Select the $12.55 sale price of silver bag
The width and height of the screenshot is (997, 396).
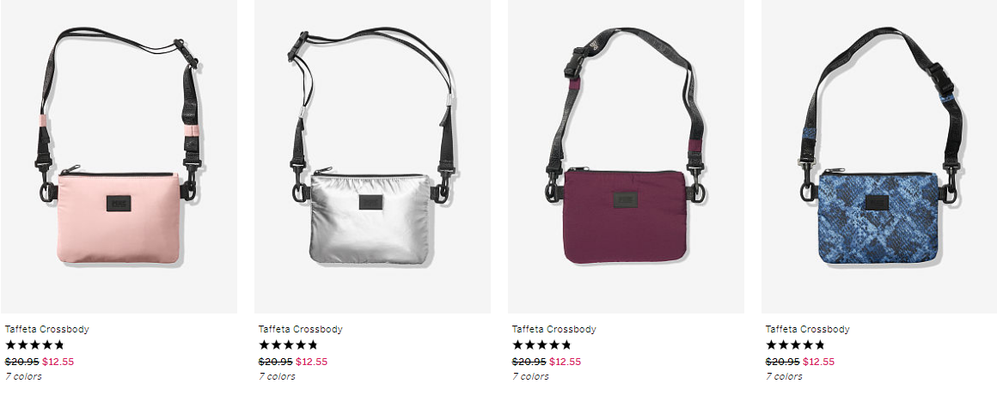tap(311, 362)
